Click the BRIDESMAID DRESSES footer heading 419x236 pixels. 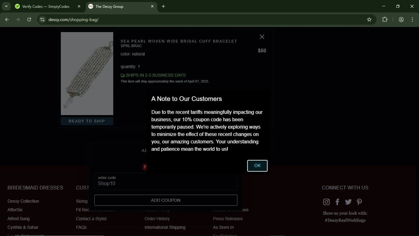click(35, 188)
